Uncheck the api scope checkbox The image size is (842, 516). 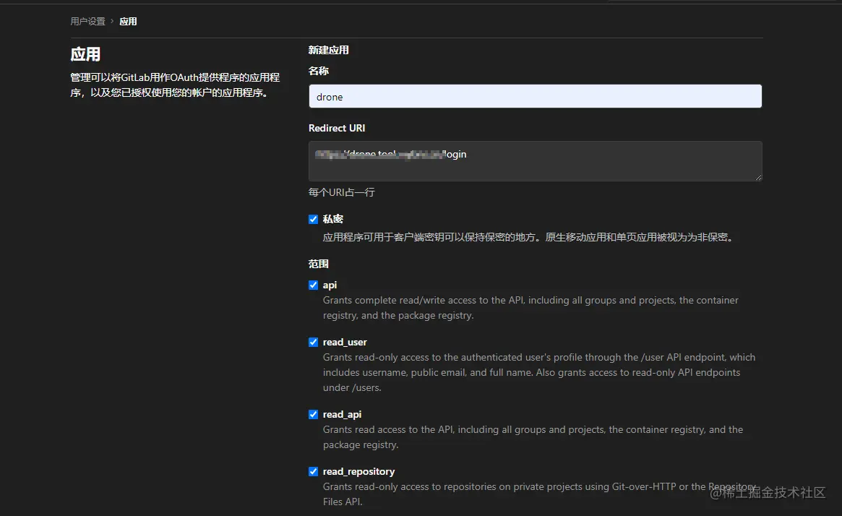pos(313,285)
